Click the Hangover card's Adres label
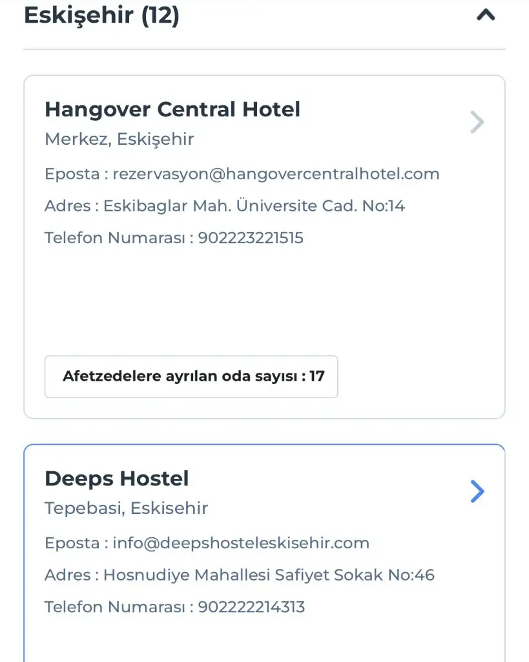Screen dimensions: 529x662 pos(67,206)
